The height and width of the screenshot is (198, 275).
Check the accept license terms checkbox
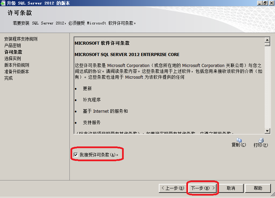tap(76, 155)
